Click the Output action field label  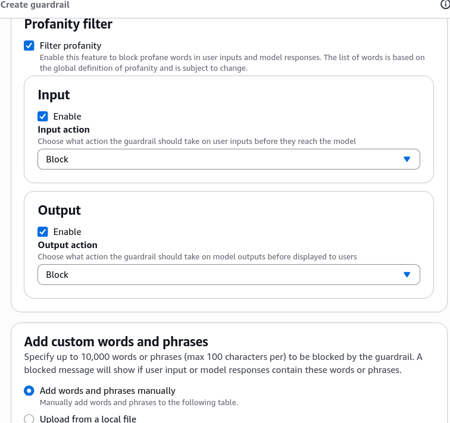[67, 245]
